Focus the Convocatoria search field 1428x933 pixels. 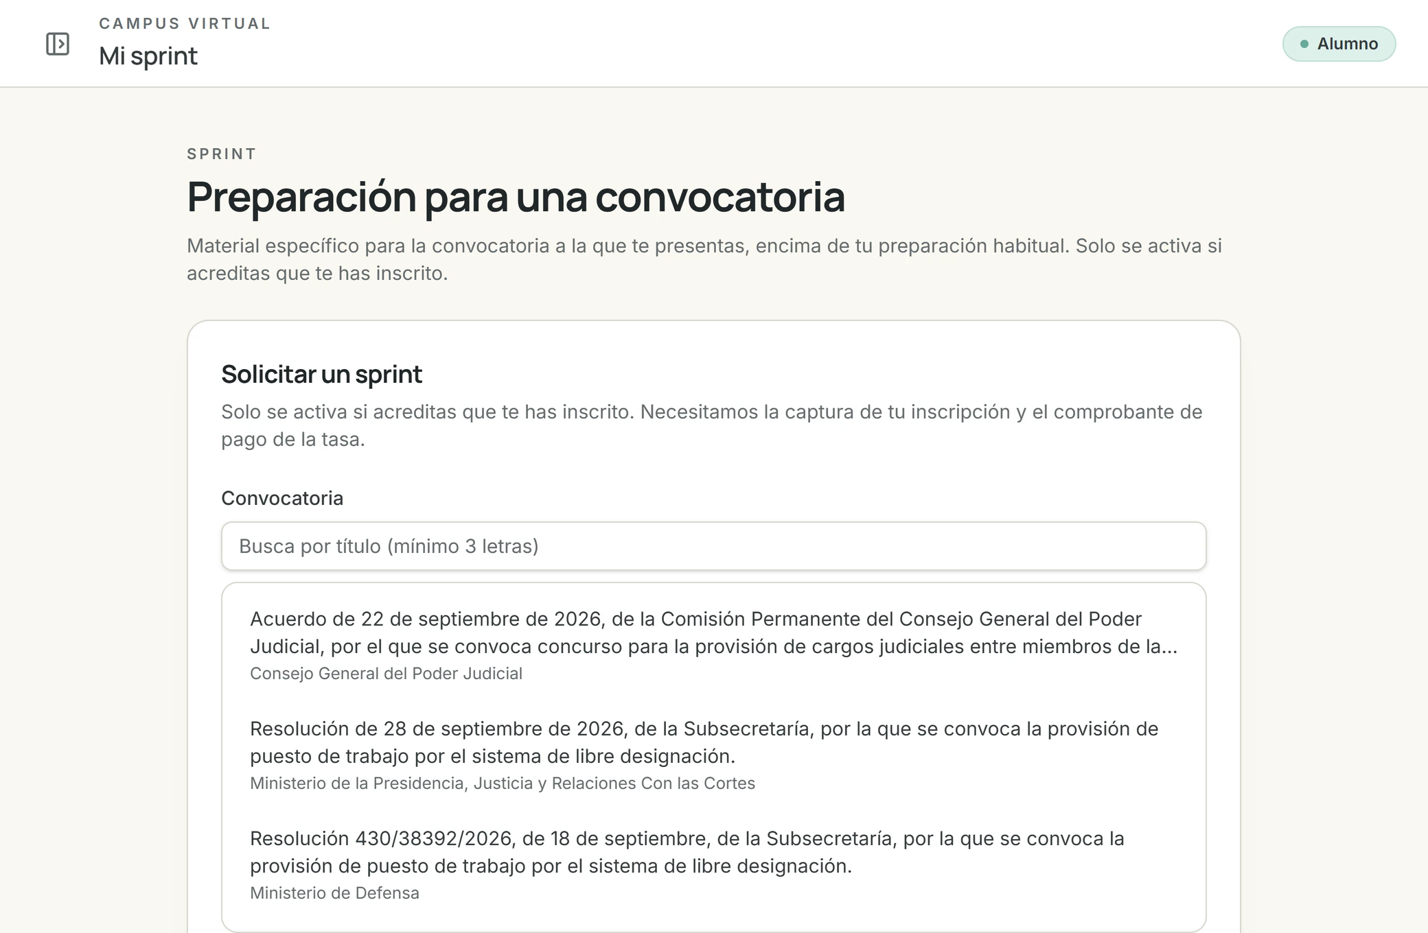(713, 546)
